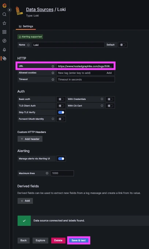Click the Add header button
149x249 pixels.
(30, 139)
